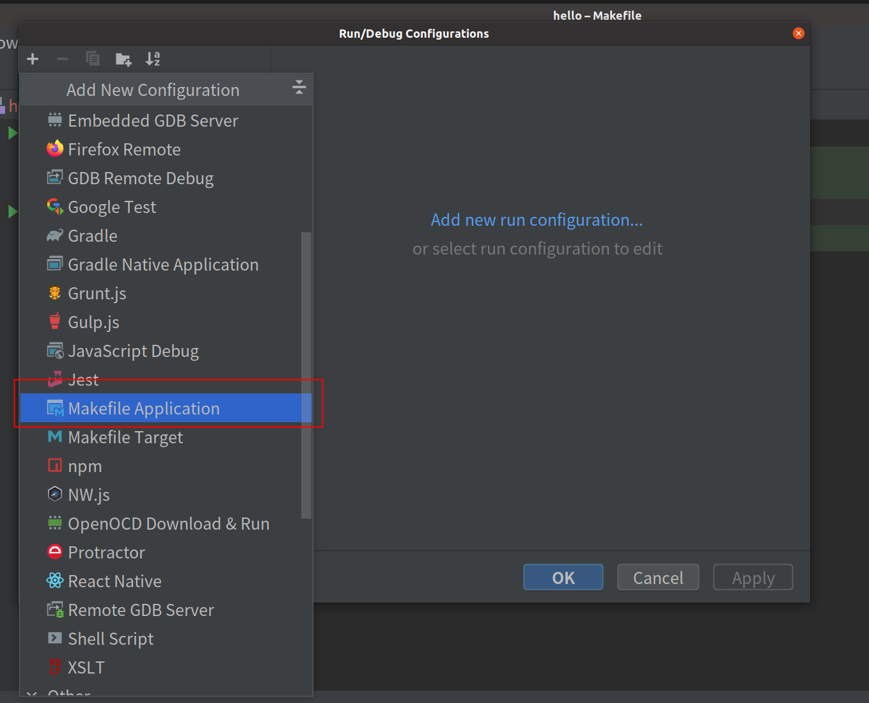The image size is (869, 703).
Task: Click the XSLT icon
Action: tap(55, 667)
